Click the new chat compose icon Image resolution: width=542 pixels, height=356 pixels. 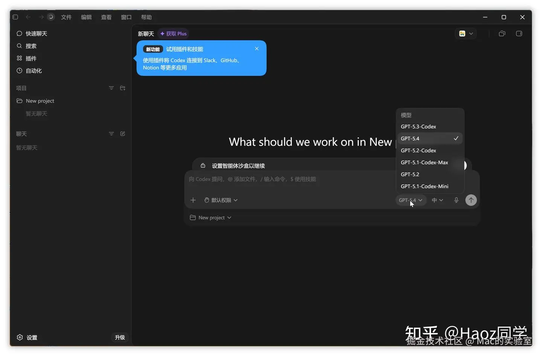click(123, 134)
